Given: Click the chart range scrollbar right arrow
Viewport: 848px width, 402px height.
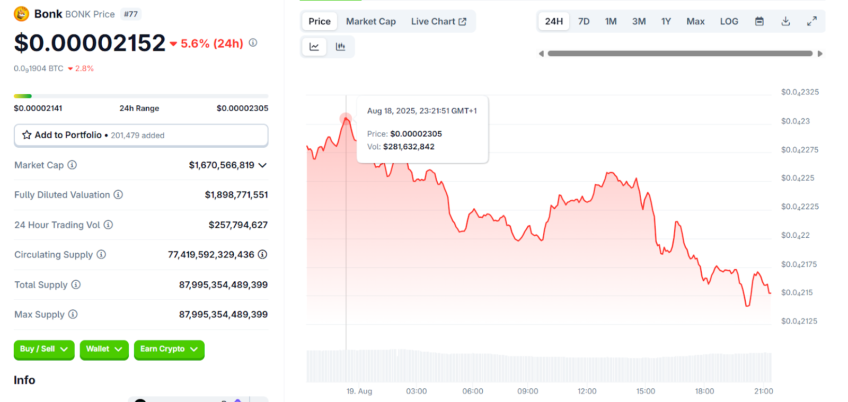Looking at the screenshot, I should 820,53.
